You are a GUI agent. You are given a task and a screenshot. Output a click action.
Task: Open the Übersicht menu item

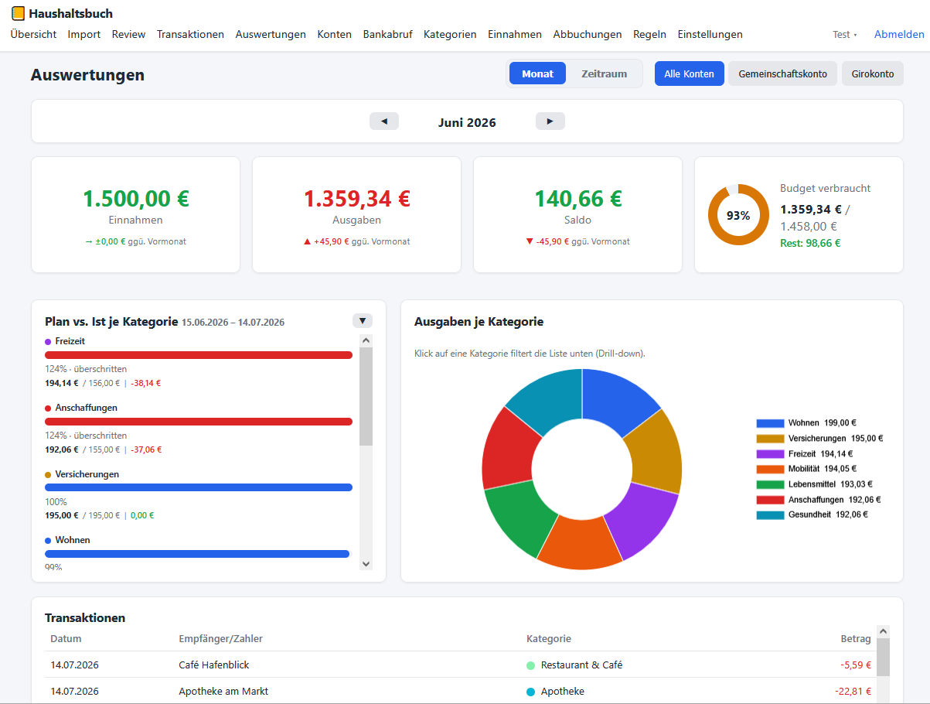point(33,34)
